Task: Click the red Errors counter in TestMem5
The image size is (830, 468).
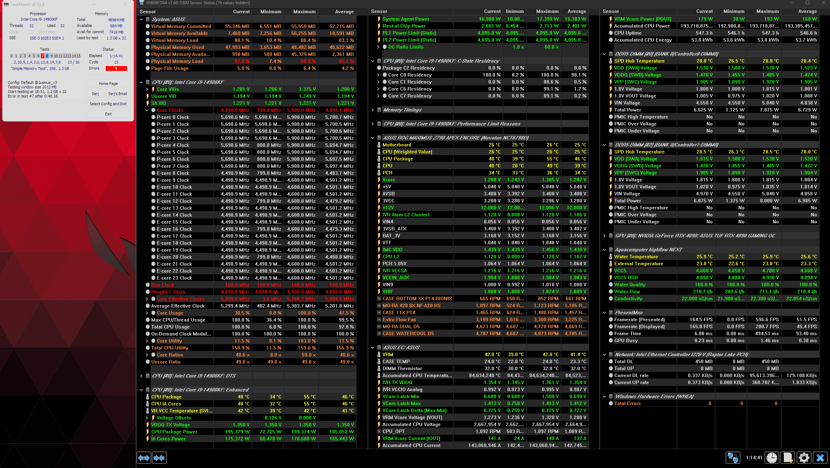Action: 116,69
